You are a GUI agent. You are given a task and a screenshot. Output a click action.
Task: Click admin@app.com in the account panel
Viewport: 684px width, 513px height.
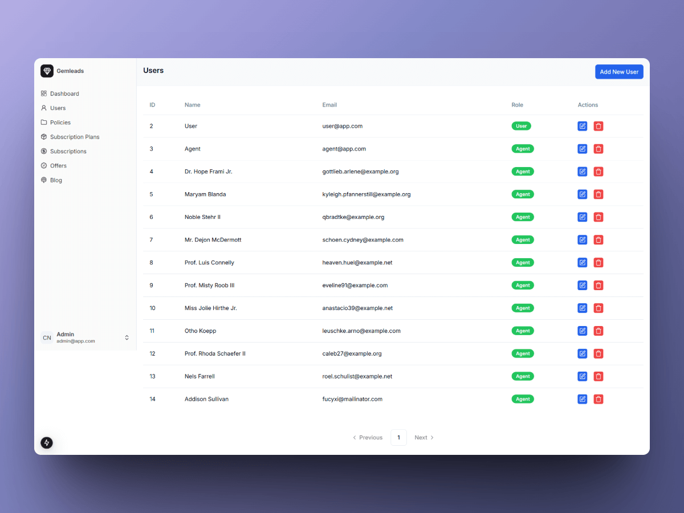(x=76, y=341)
